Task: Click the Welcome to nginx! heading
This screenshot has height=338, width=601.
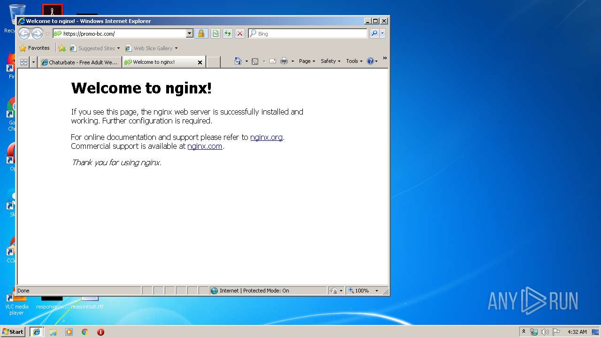Action: [x=141, y=88]
